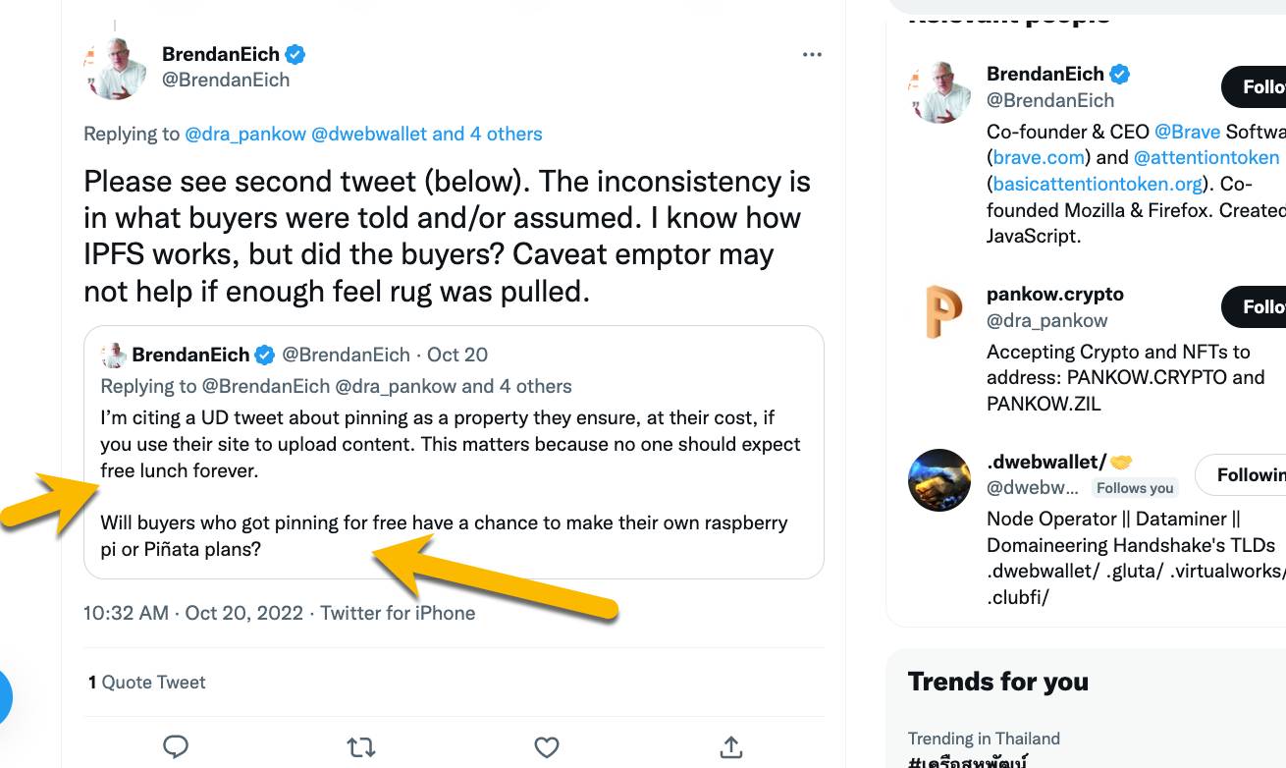
Task: Follow BrendanEich from Relevant people
Action: point(1257,87)
